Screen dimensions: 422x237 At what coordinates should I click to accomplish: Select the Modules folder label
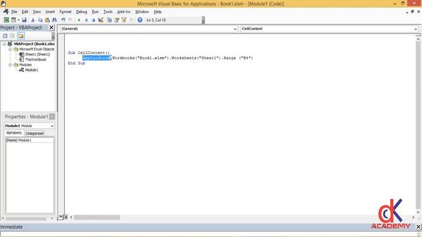coord(25,65)
